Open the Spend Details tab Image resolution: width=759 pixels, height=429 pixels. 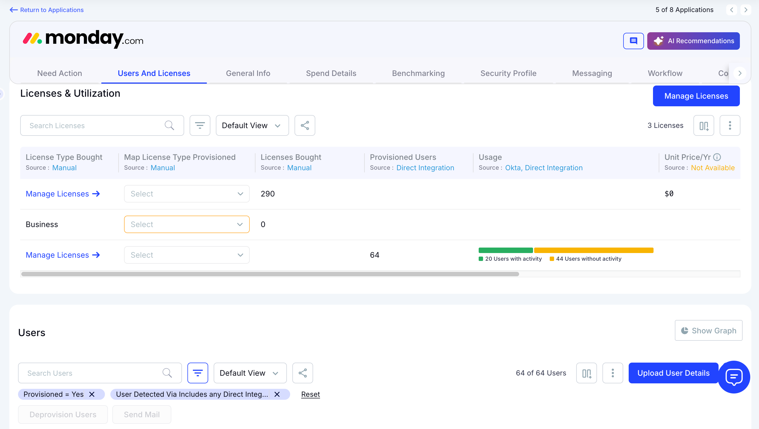331,73
